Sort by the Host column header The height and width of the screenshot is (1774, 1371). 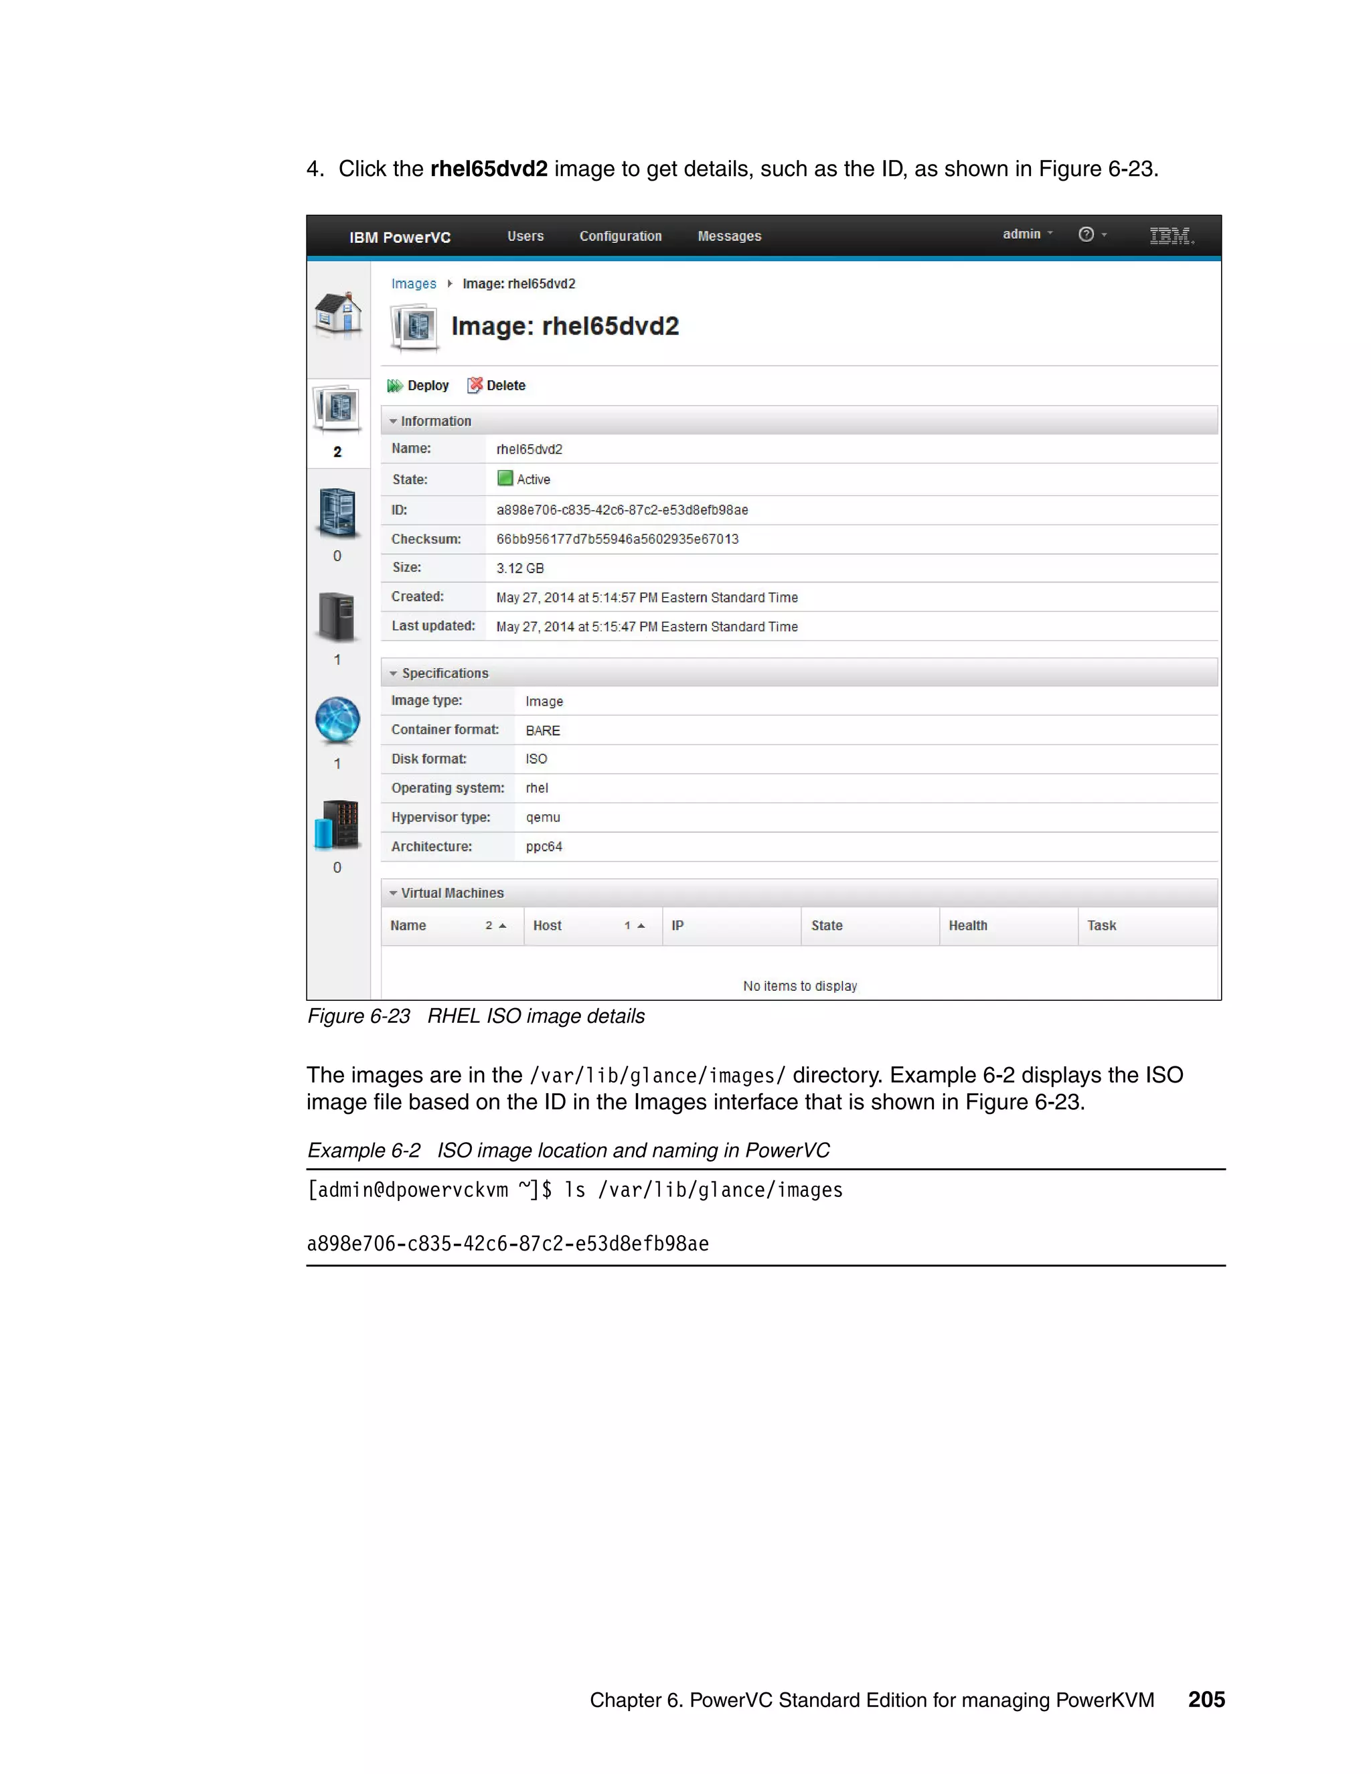593,926
